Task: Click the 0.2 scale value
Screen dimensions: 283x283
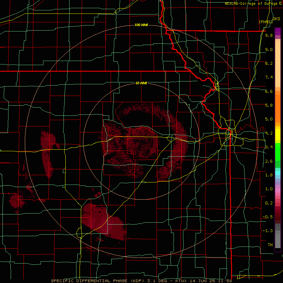Action: point(269,203)
